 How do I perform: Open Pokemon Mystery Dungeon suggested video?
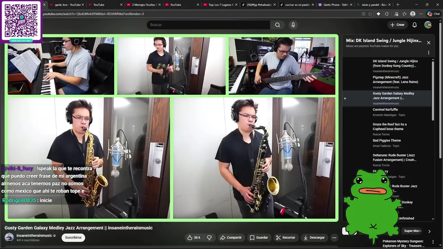pos(403,243)
